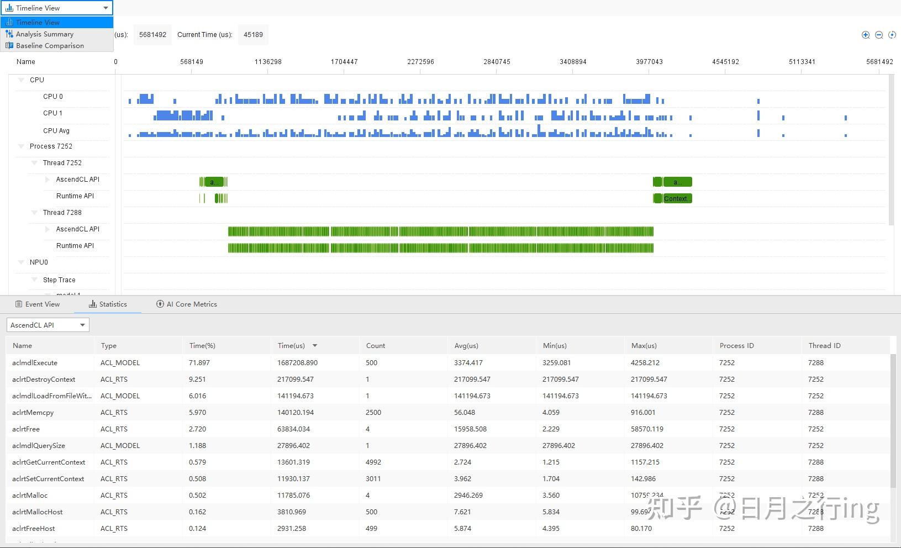Select Timeline View from the view dropdown
The width and height of the screenshot is (901, 548).
coord(39,22)
